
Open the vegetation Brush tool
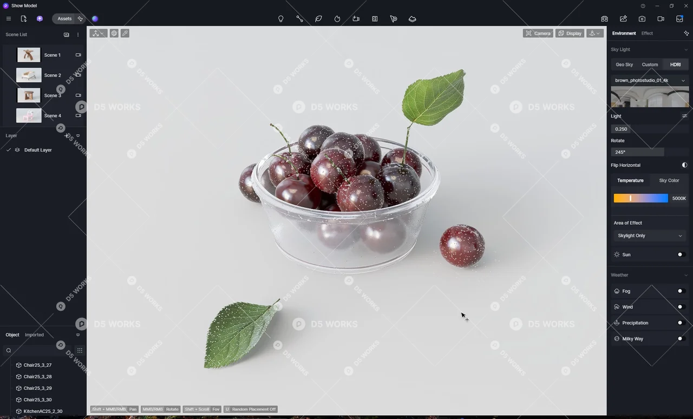[318, 19]
